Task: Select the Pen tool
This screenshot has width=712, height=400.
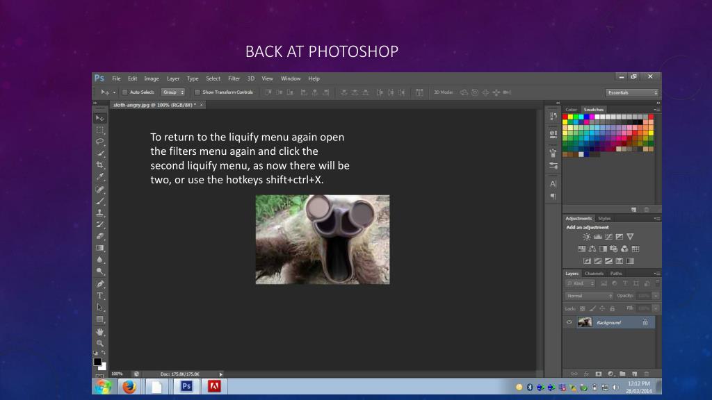Action: [x=100, y=284]
